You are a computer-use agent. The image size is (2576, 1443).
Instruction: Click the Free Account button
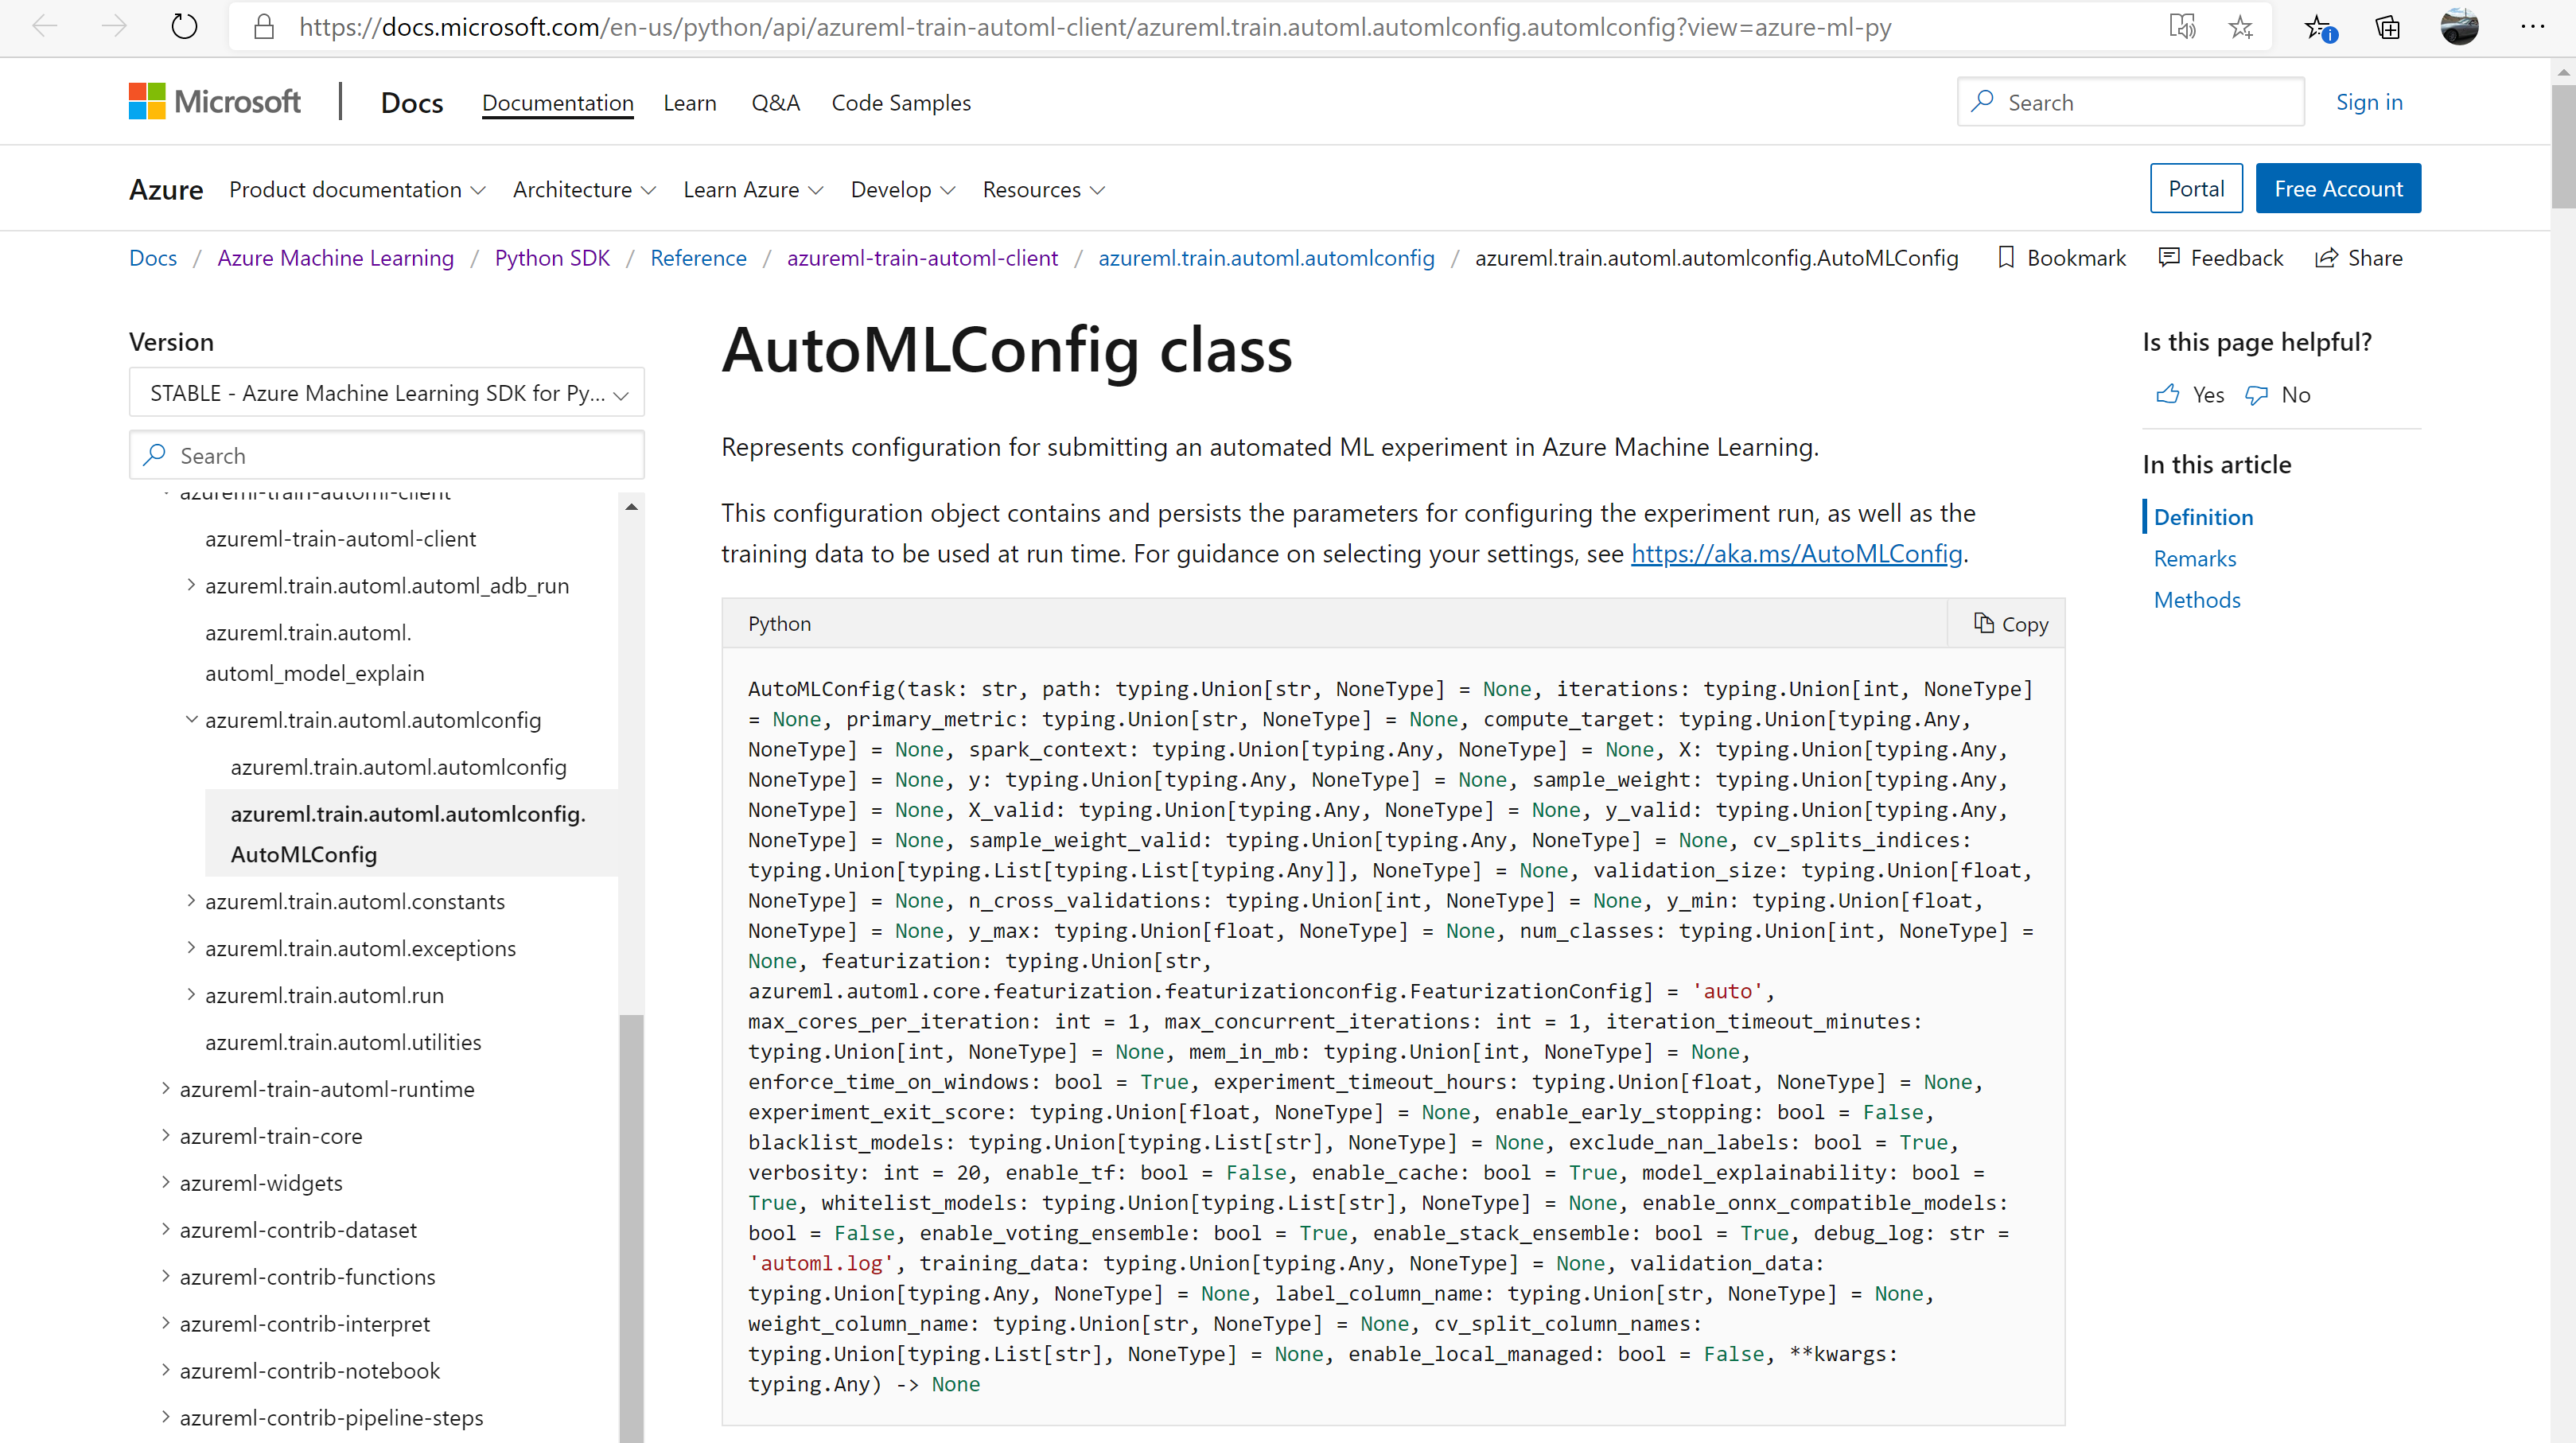point(2338,187)
